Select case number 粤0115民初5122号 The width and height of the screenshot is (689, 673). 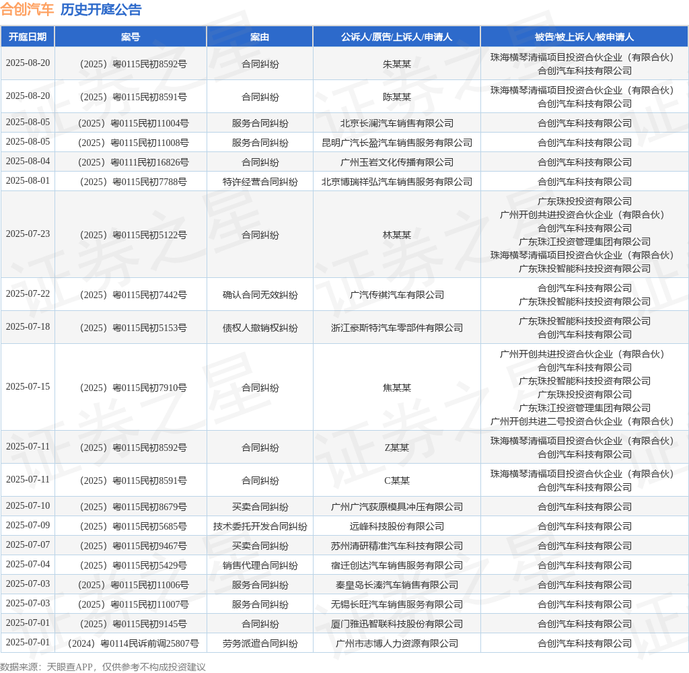[x=133, y=235]
